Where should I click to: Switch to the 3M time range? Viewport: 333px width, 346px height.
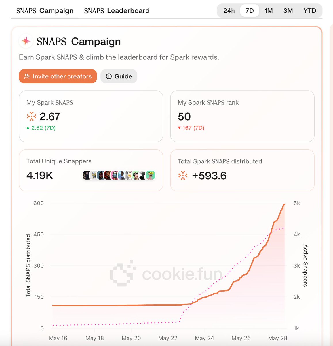pos(288,11)
